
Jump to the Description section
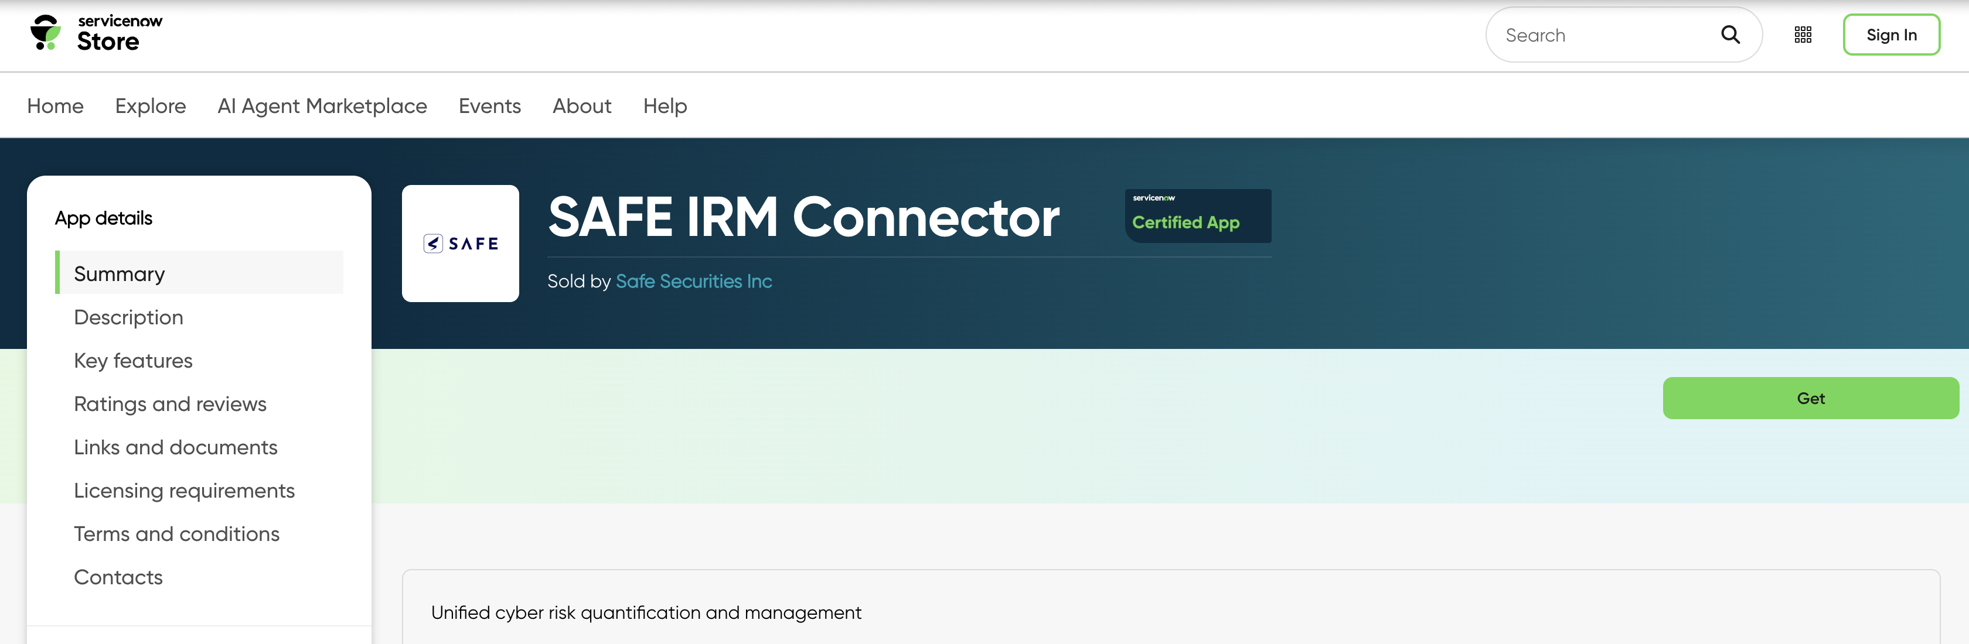tap(128, 317)
